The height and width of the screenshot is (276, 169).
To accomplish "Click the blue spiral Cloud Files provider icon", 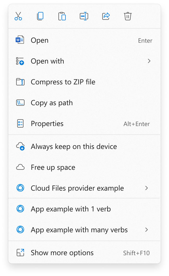I will tap(21, 188).
